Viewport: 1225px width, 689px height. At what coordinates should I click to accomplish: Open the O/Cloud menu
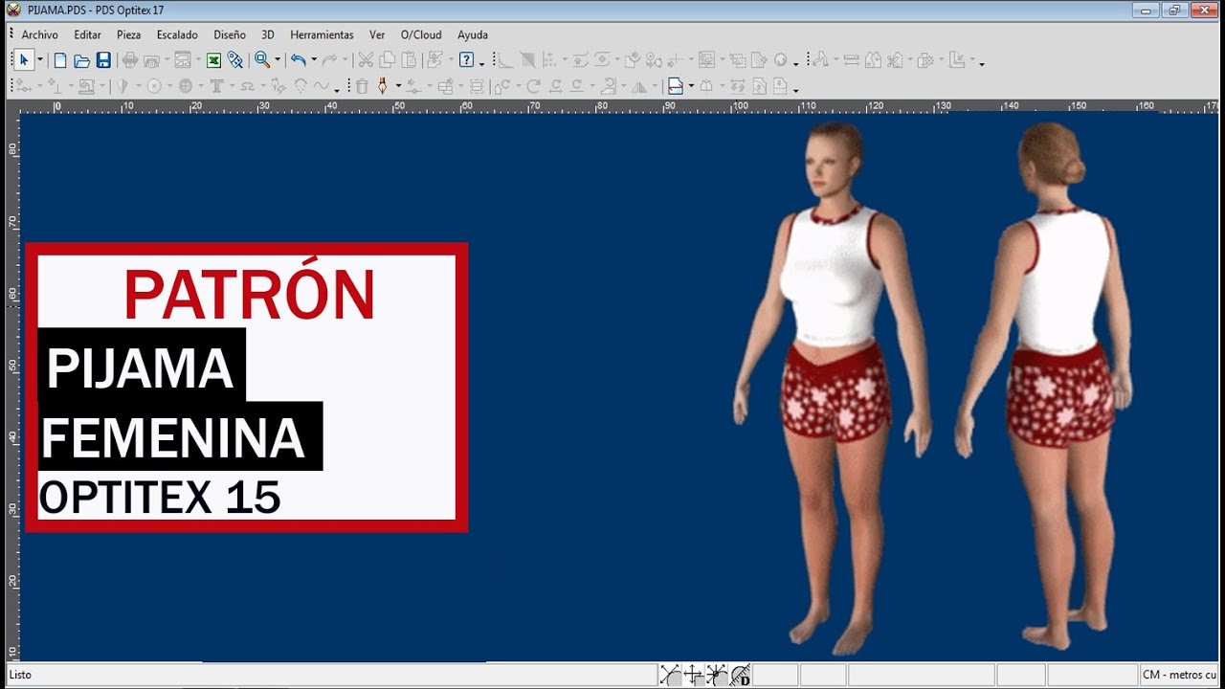[x=421, y=34]
